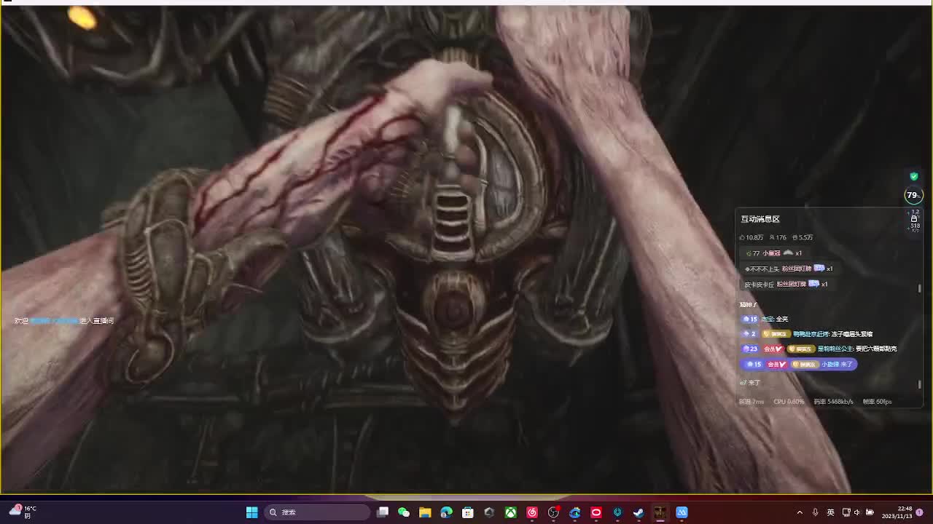Click the green shield security icon
The height and width of the screenshot is (524, 933).
tap(914, 176)
